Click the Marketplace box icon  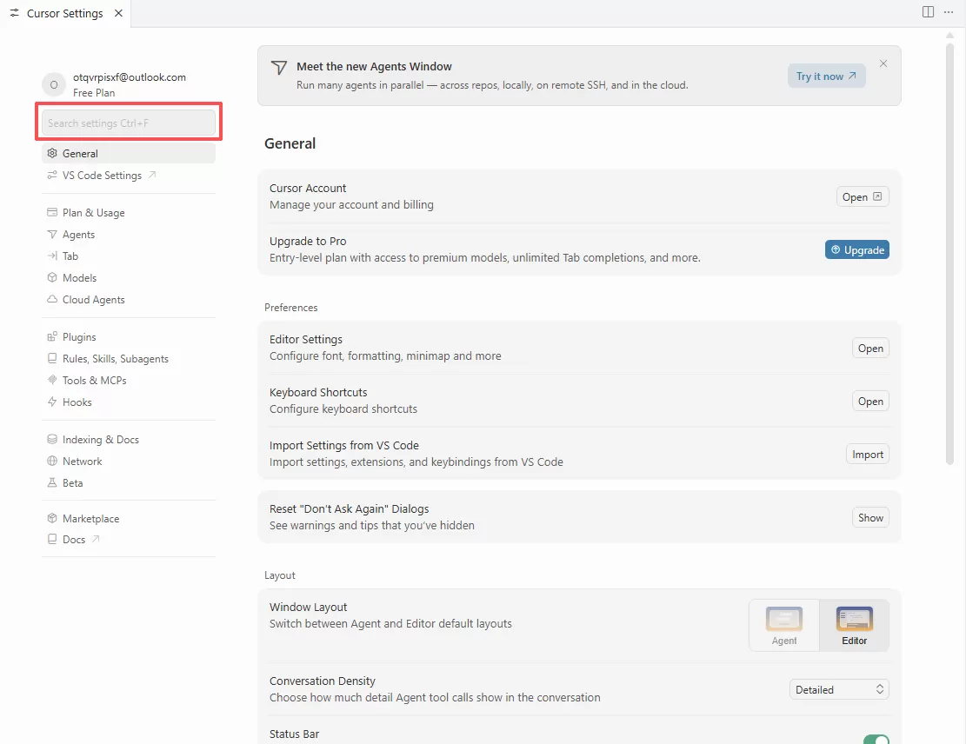click(x=52, y=519)
